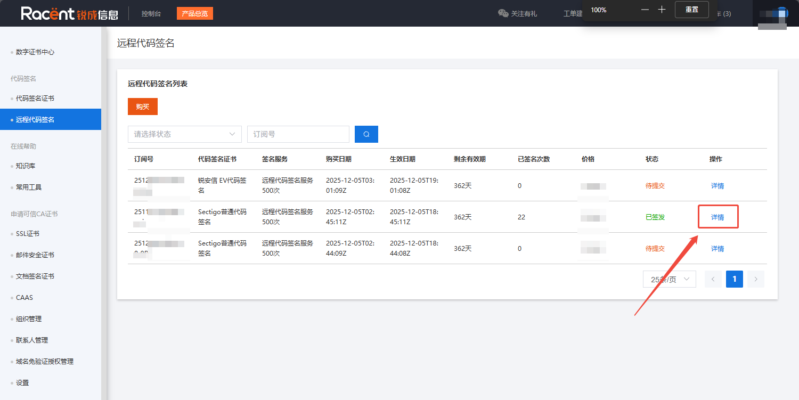Go to next page arrow
The height and width of the screenshot is (400, 799).
pyautogui.click(x=755, y=279)
